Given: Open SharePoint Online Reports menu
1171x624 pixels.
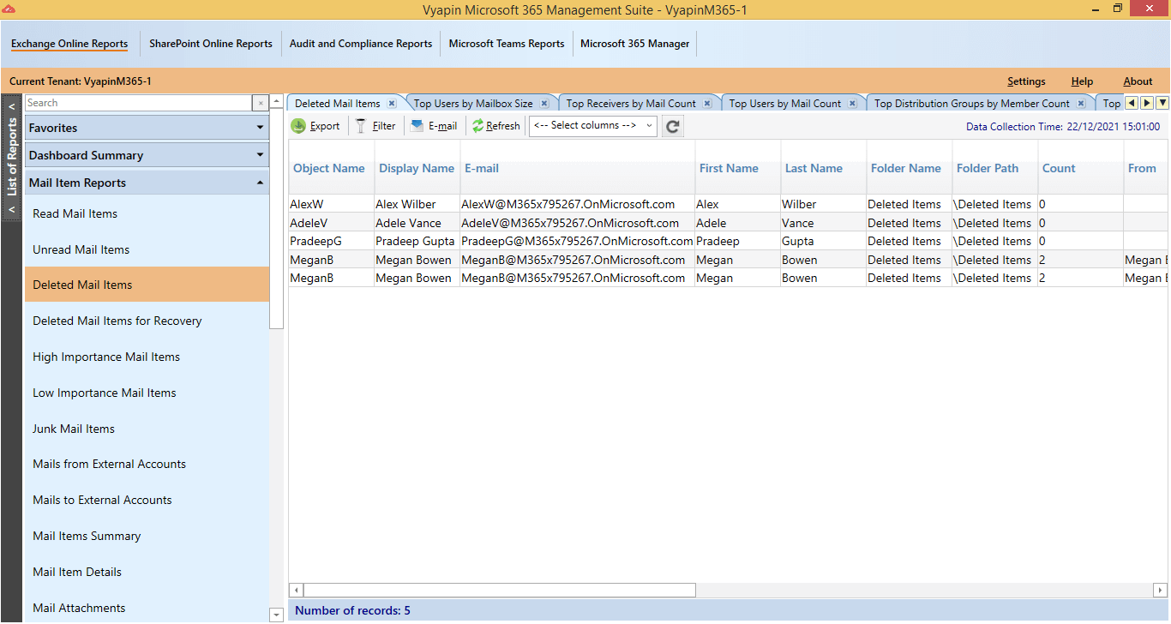Looking at the screenshot, I should (211, 44).
